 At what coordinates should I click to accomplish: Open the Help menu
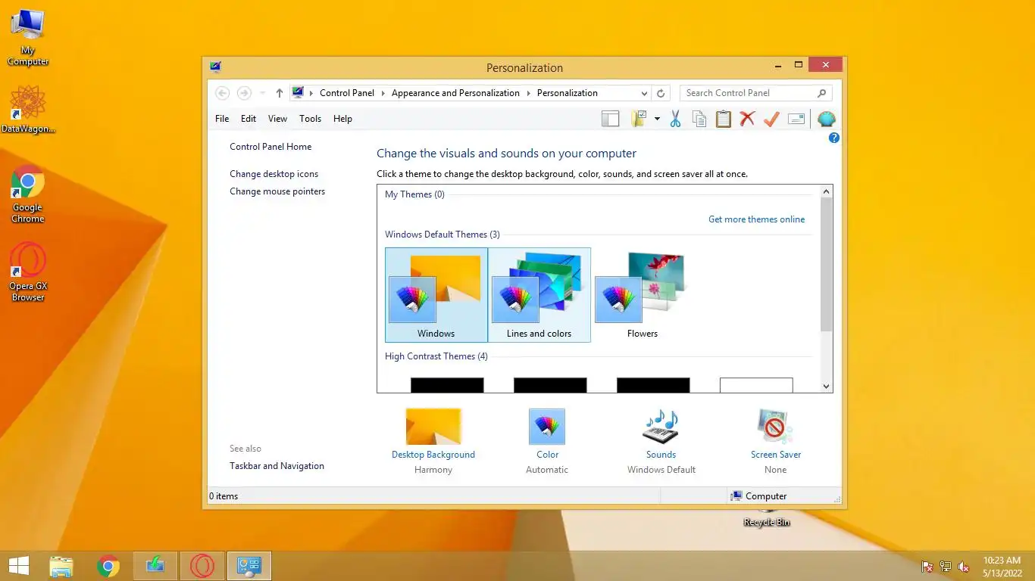pos(342,119)
